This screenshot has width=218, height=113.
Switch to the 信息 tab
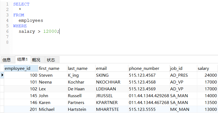point(7,60)
